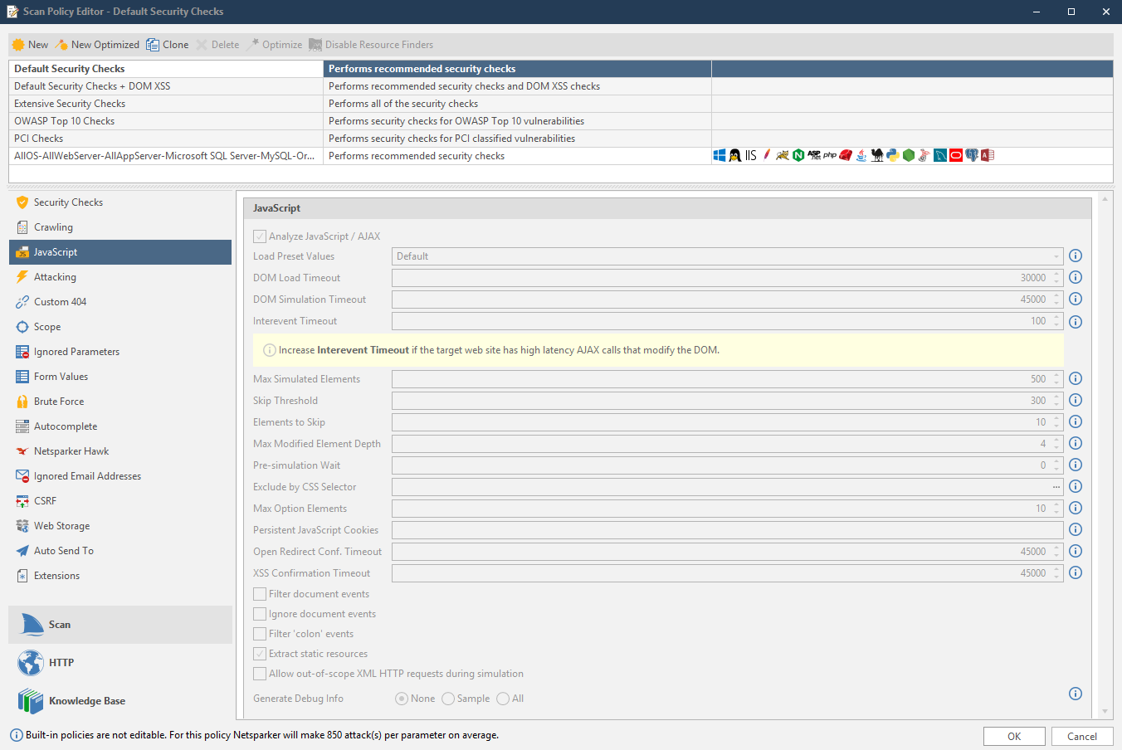Image resolution: width=1122 pixels, height=750 pixels.
Task: Open Auto Send To paper plane icon
Action: click(22, 551)
